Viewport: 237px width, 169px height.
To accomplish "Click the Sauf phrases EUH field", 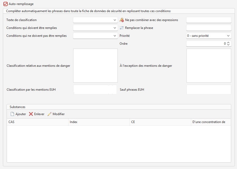I will (209, 90).
